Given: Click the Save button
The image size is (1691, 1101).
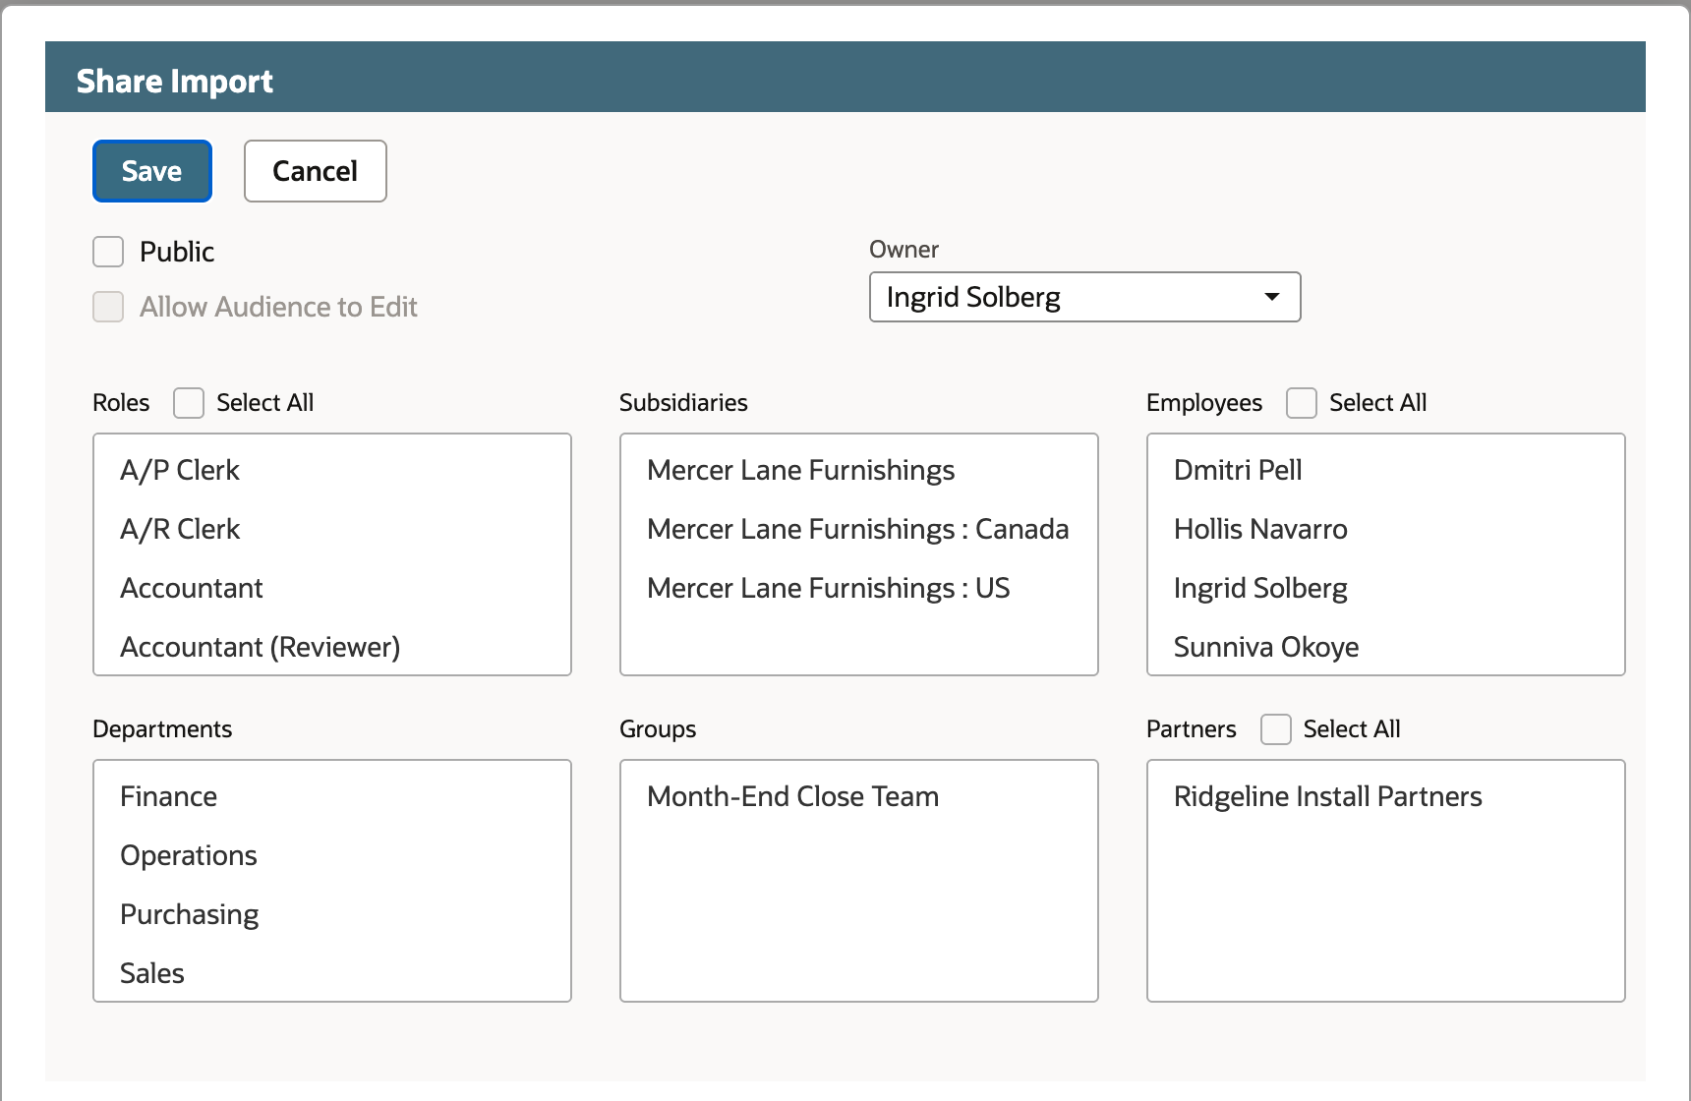Looking at the screenshot, I should [152, 171].
